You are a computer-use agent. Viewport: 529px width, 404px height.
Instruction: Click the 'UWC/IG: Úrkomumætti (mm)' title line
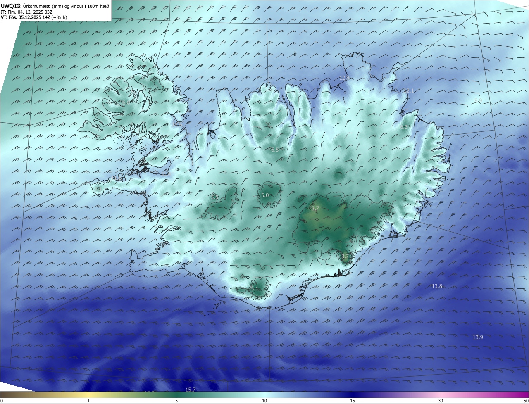[55, 6]
